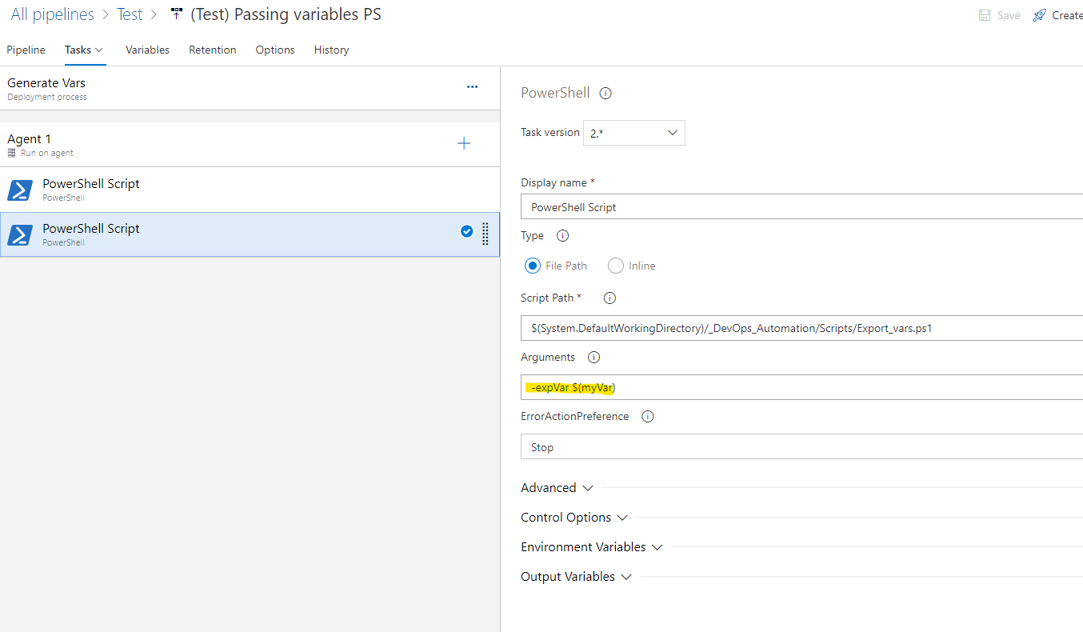Expand the Environment Variables section
1083x632 pixels.
pos(592,547)
